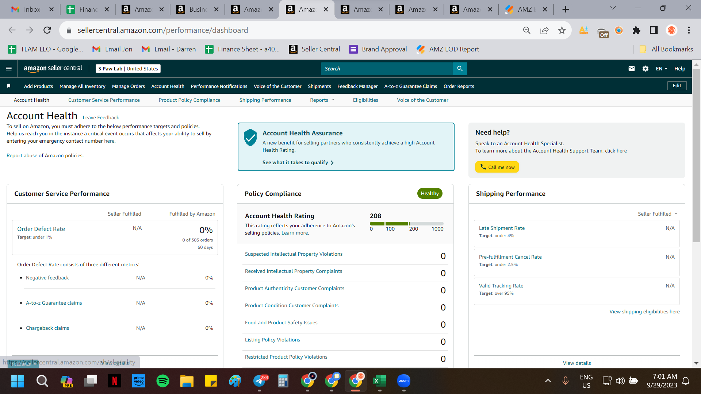Image resolution: width=701 pixels, height=394 pixels.
Task: Click View shipping eligibilities here link
Action: click(x=644, y=312)
